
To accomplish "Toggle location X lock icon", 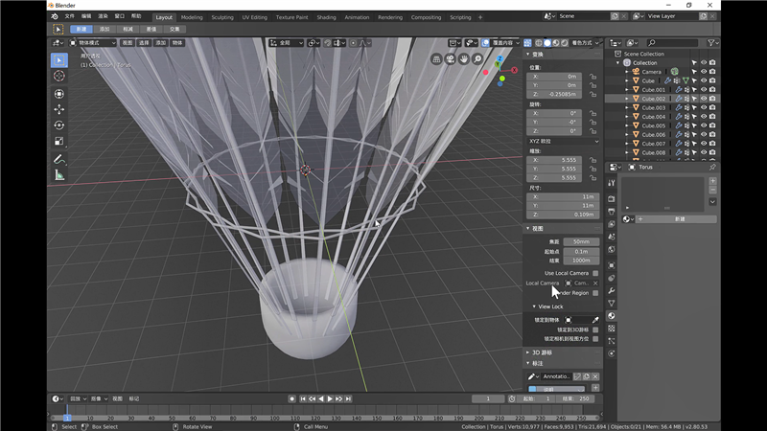I will [x=593, y=77].
